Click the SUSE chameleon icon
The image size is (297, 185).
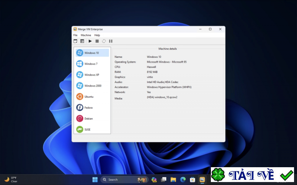coord(79,129)
